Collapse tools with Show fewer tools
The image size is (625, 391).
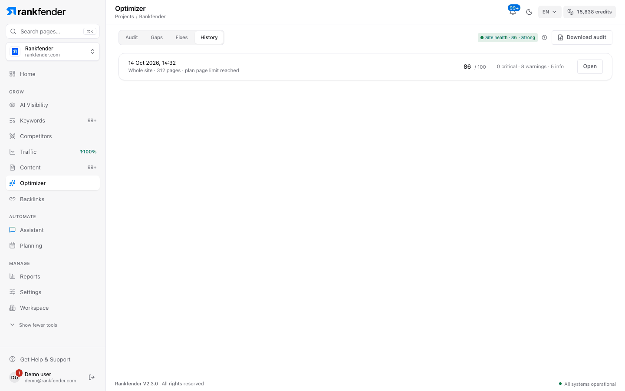(x=34, y=325)
